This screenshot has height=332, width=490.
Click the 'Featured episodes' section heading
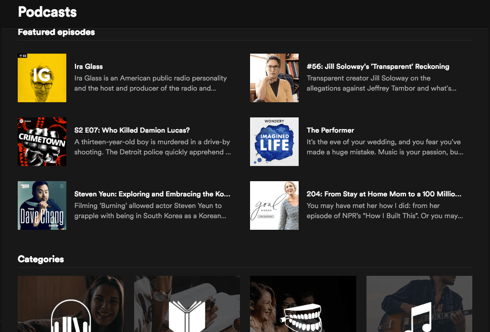click(56, 32)
